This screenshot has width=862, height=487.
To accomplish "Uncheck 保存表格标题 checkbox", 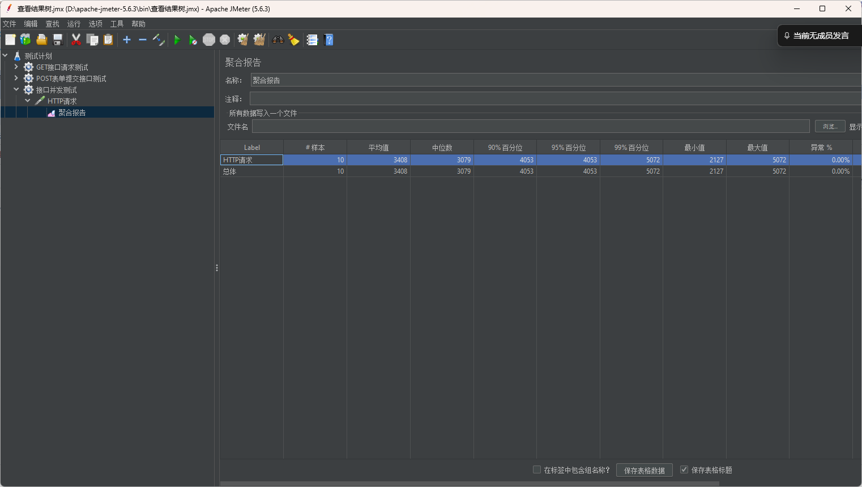I will pos(684,469).
